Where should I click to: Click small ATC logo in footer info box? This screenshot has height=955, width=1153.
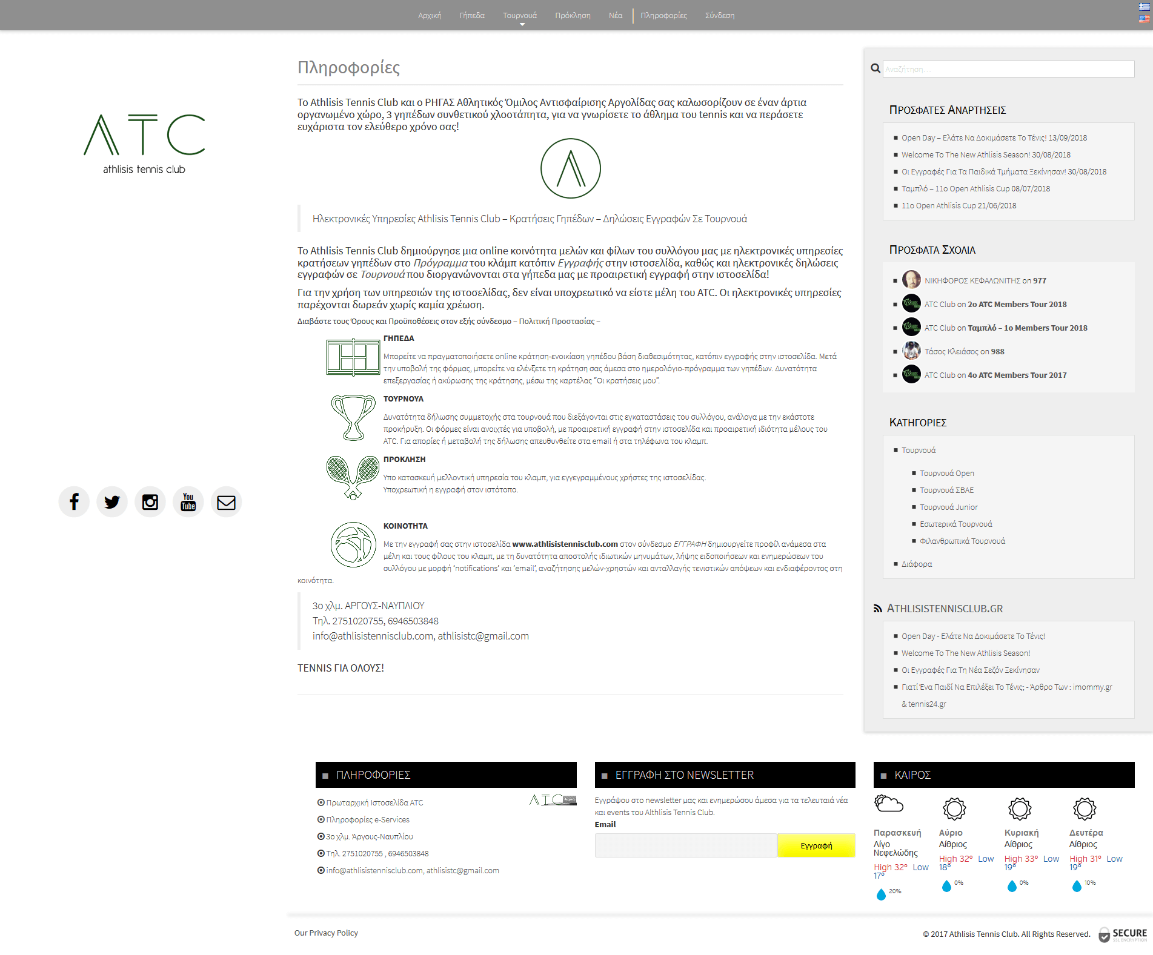553,800
